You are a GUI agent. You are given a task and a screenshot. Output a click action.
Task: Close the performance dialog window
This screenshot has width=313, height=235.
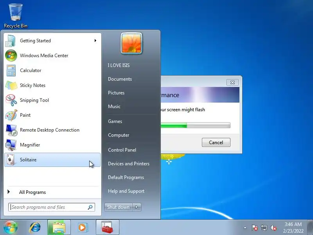click(232, 82)
